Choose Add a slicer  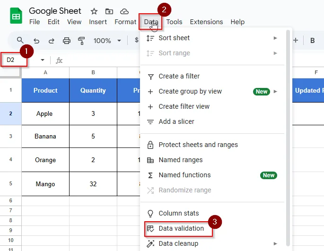212,121
